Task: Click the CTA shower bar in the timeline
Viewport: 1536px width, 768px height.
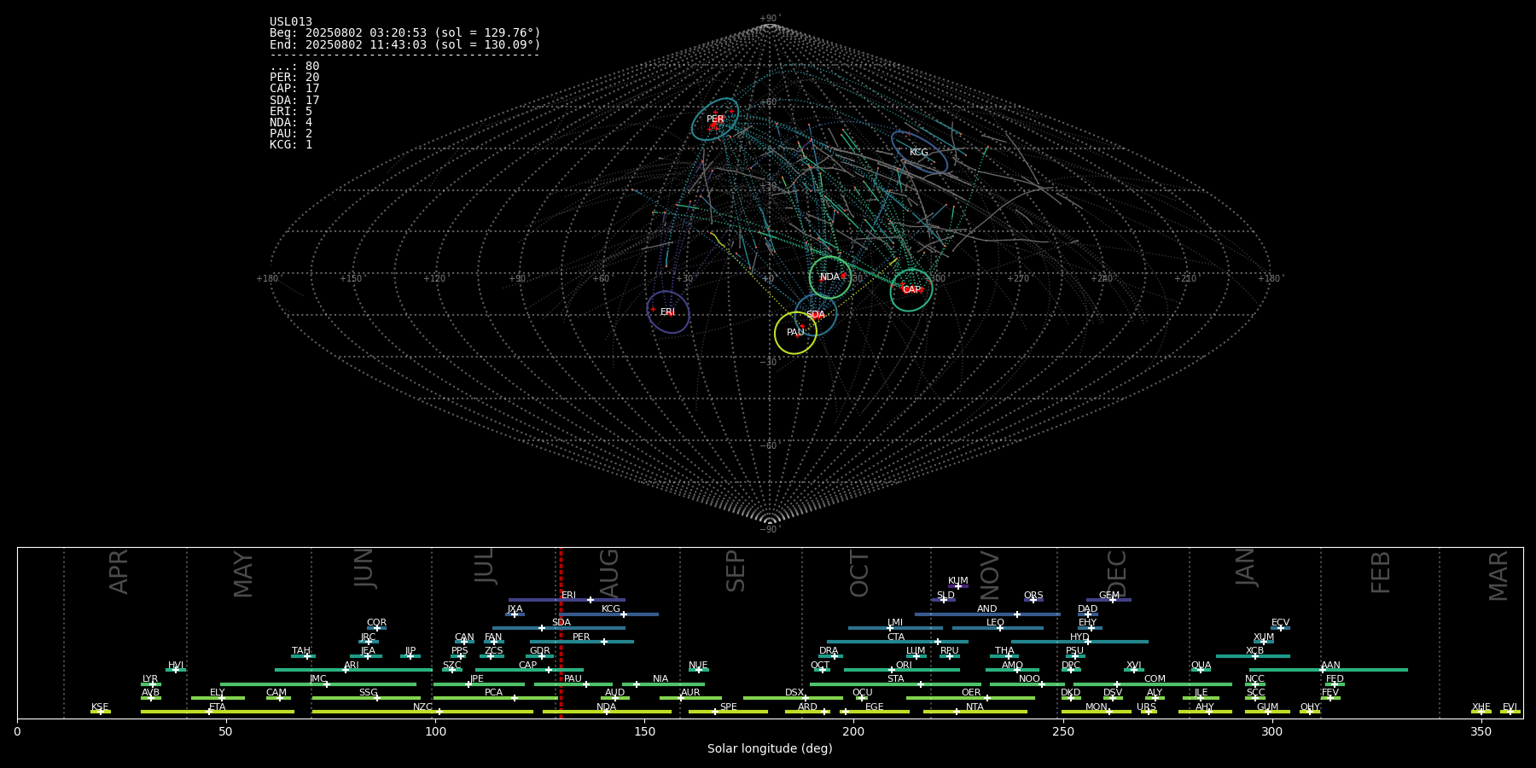Action: (x=898, y=642)
